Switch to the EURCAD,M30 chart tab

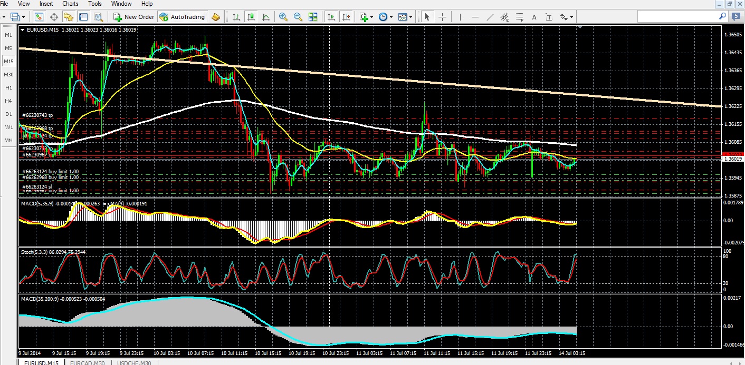point(88,362)
